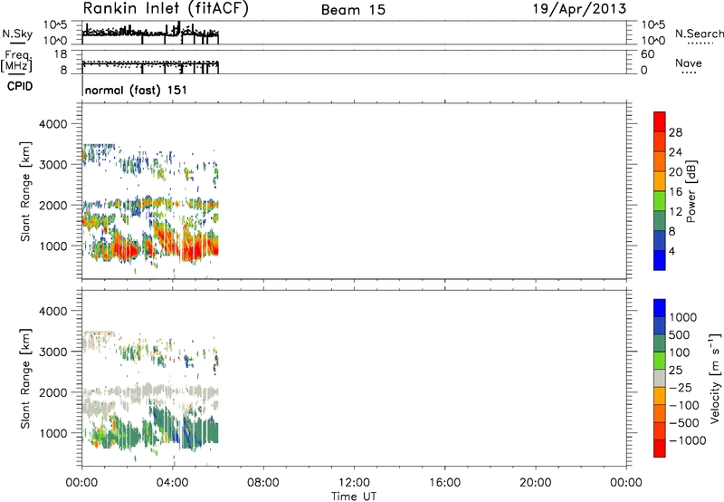Click the '00:00' label at the axis start

tap(82, 483)
